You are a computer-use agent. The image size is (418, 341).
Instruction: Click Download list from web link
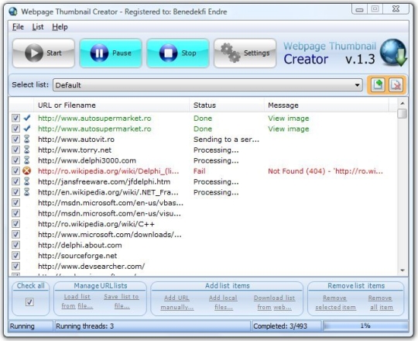(274, 302)
